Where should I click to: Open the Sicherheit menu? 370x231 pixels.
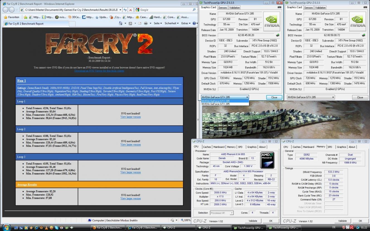click(x=172, y=23)
